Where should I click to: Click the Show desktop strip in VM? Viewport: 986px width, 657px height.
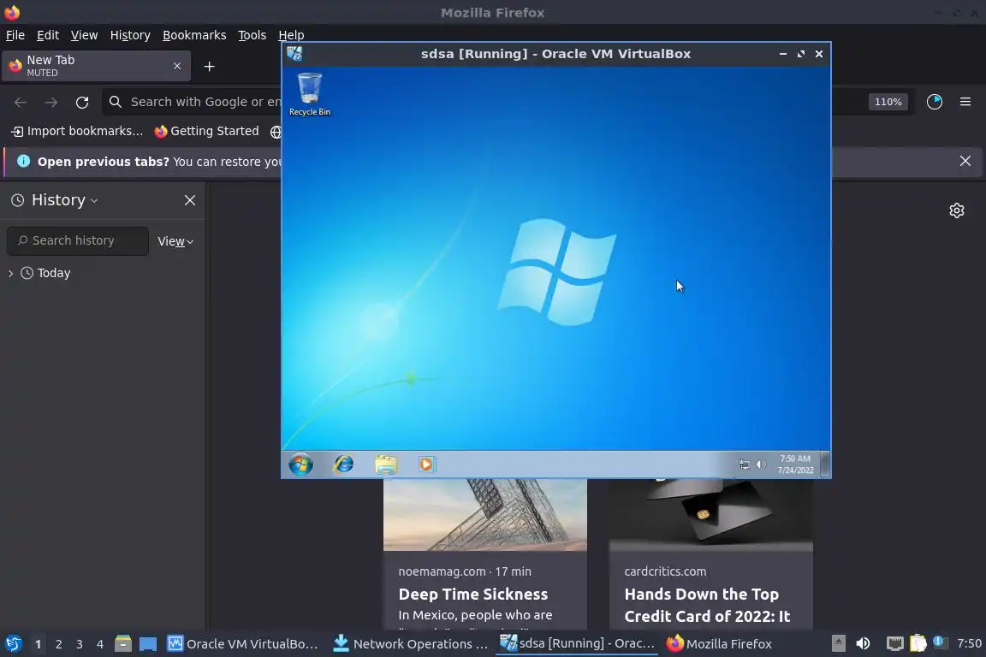pos(825,465)
